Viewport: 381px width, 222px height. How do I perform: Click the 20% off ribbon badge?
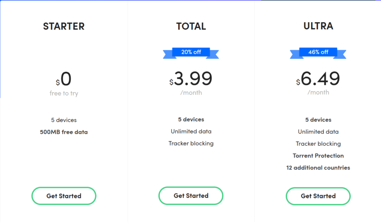[191, 53]
